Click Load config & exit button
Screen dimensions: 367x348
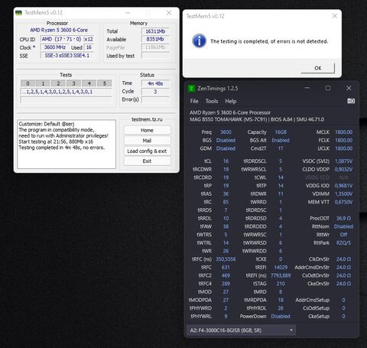pyautogui.click(x=147, y=151)
